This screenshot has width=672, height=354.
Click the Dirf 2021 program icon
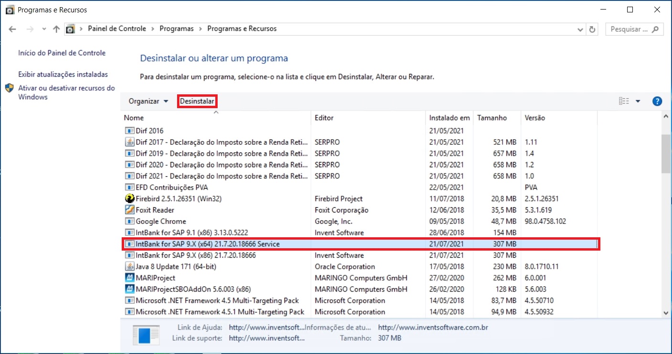(129, 176)
